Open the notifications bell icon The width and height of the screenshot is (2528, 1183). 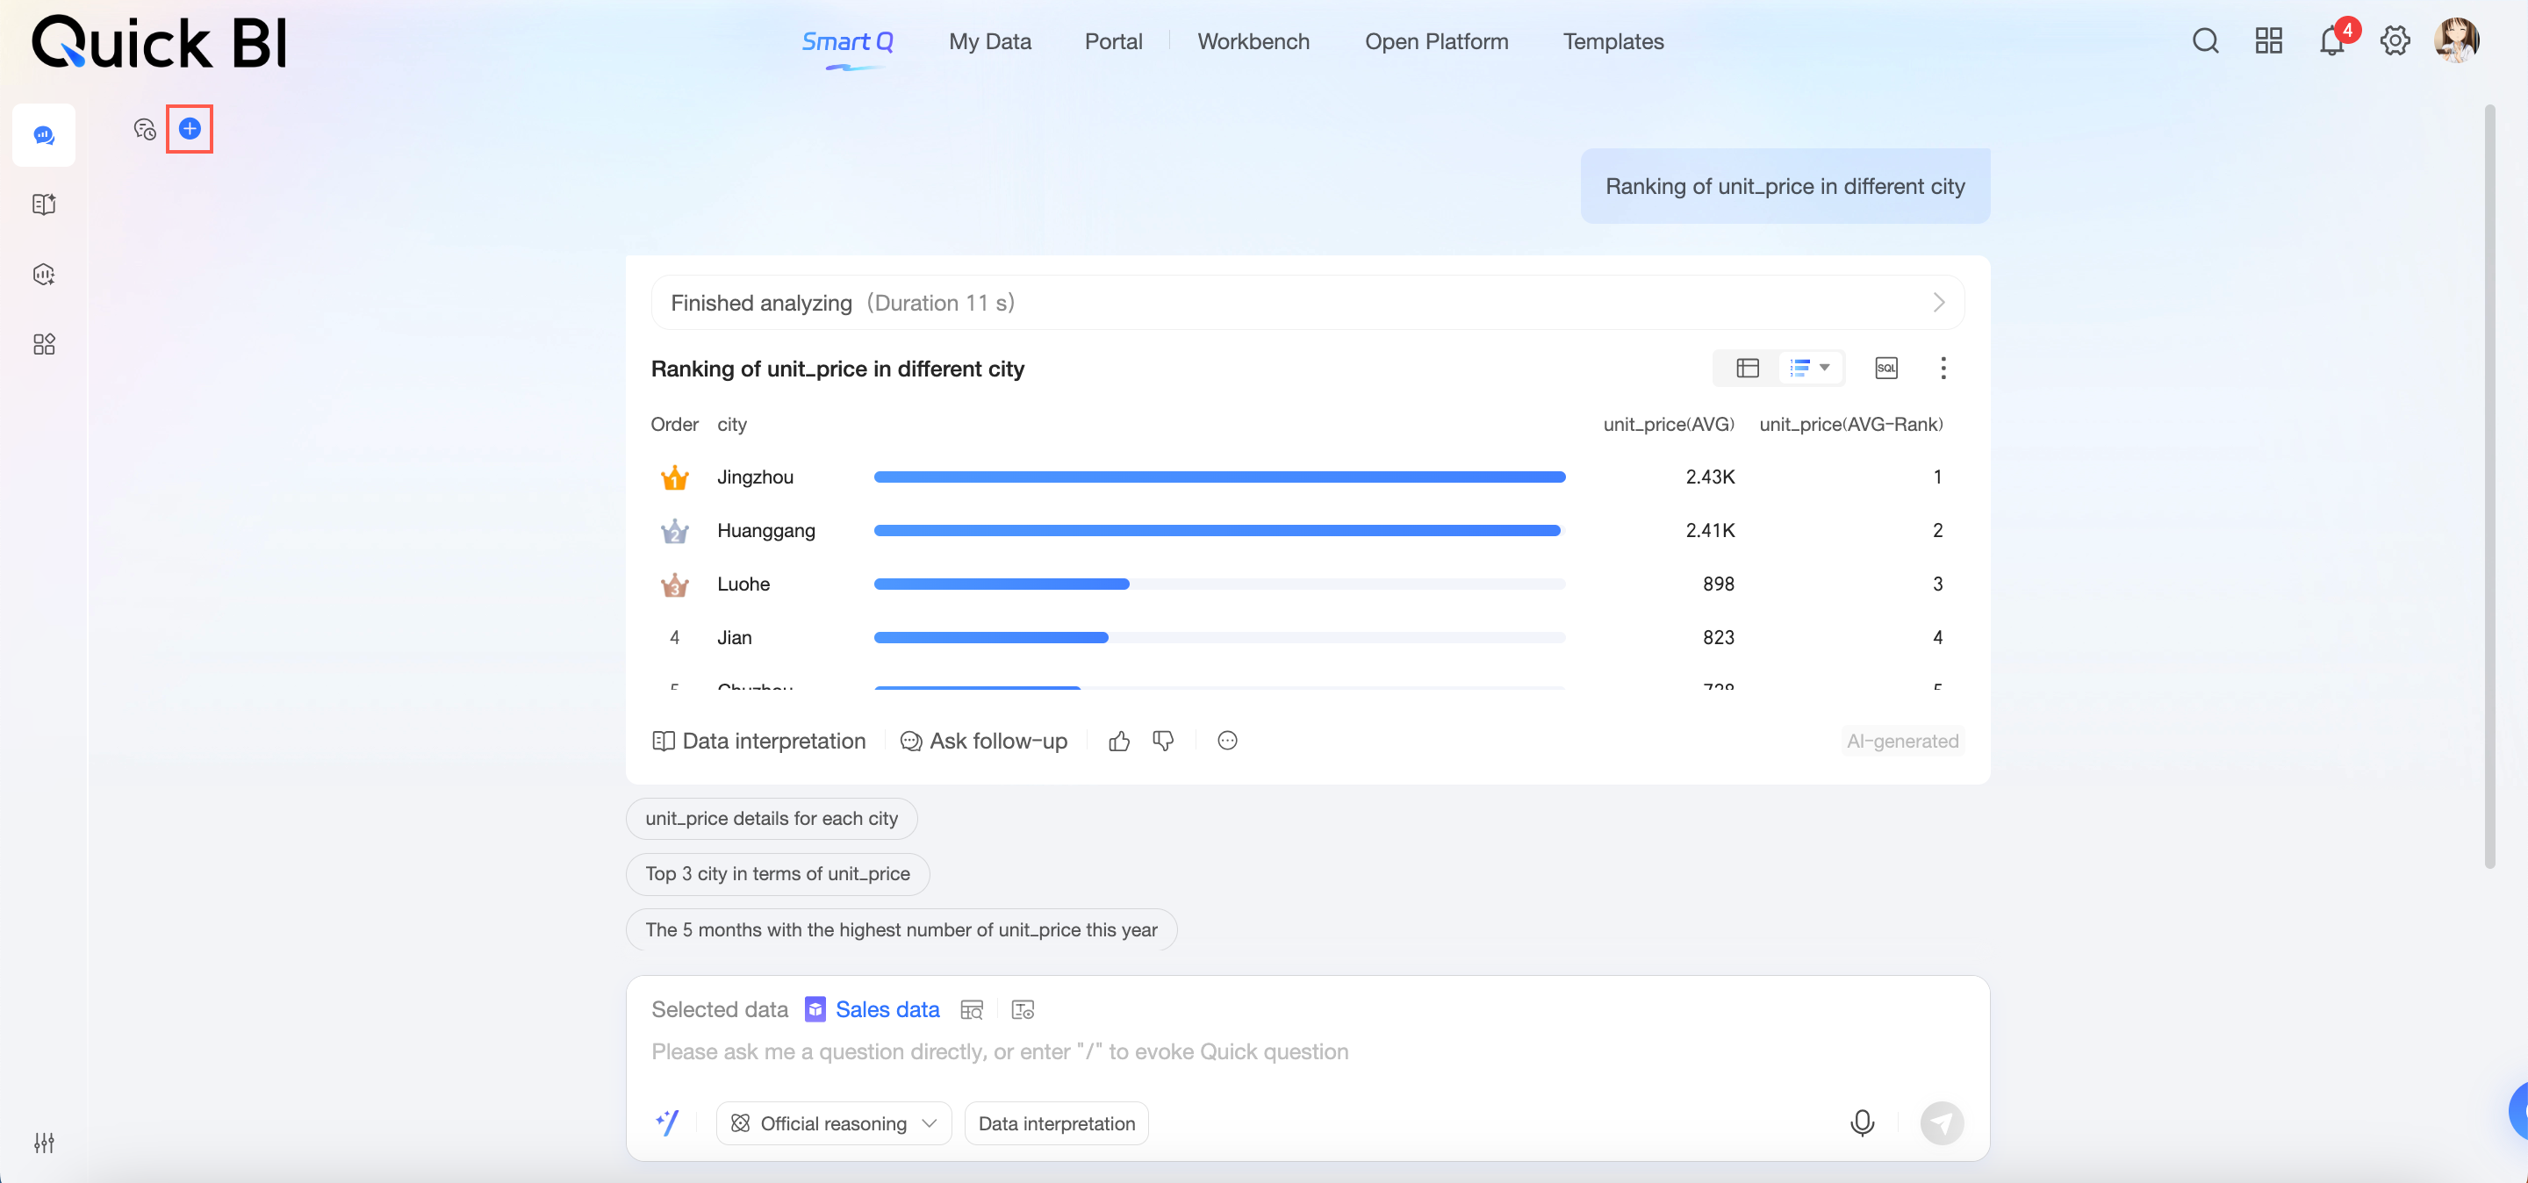(x=2331, y=41)
